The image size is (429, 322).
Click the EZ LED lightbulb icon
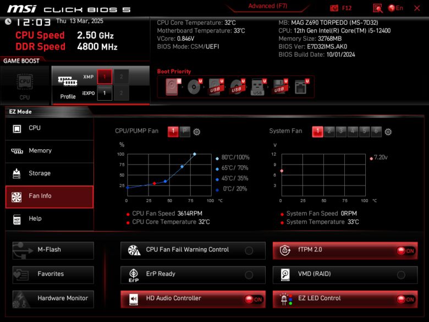[286, 299]
